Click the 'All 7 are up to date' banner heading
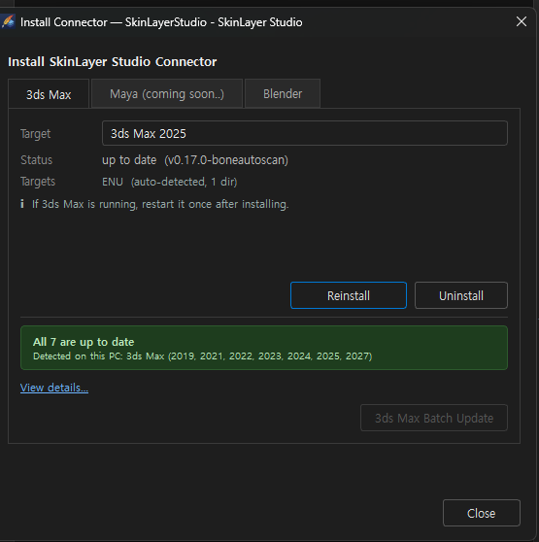This screenshot has width=539, height=542. coord(84,342)
